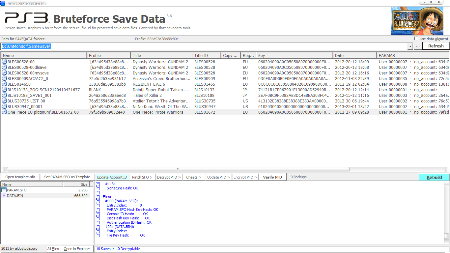Open the Patch SFO submenu
The image size is (450, 253).
142,177
